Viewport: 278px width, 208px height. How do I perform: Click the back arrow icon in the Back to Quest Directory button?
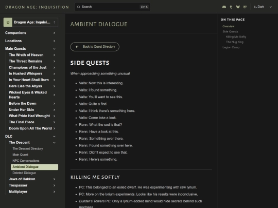tap(77, 47)
